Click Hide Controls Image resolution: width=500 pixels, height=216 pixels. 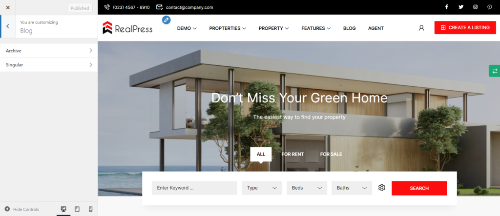21,209
